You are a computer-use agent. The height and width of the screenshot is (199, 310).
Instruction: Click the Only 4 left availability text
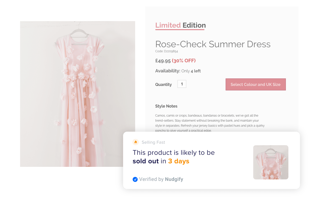click(x=191, y=71)
